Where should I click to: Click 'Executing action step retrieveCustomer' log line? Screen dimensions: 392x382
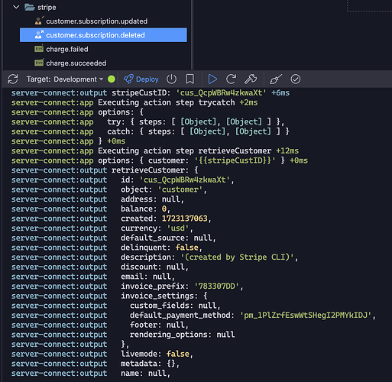point(155,151)
